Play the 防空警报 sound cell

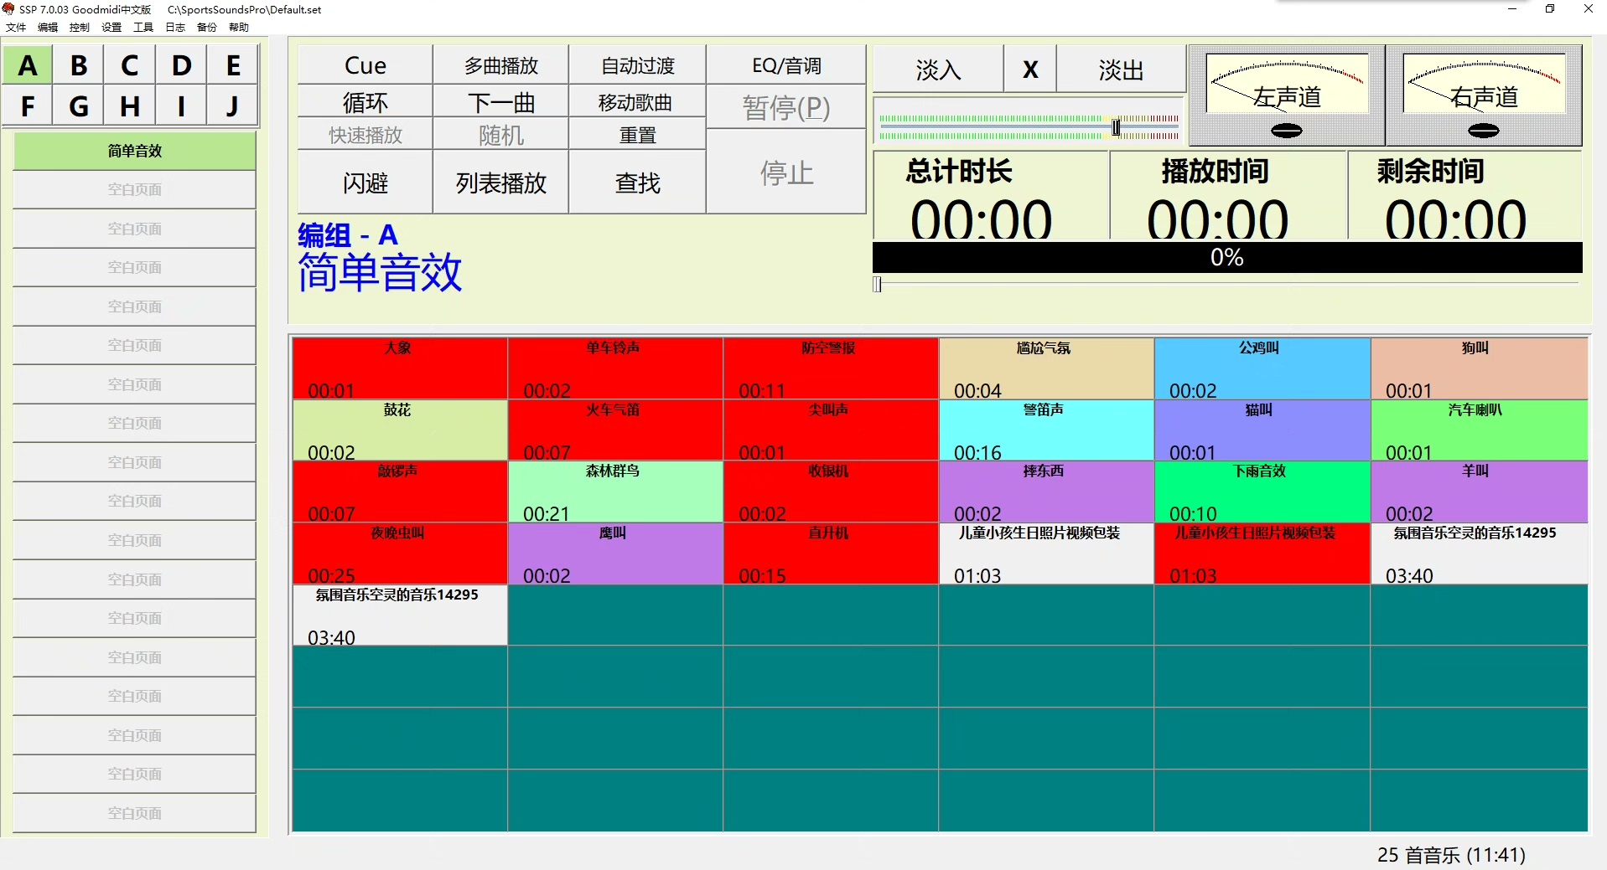point(831,368)
